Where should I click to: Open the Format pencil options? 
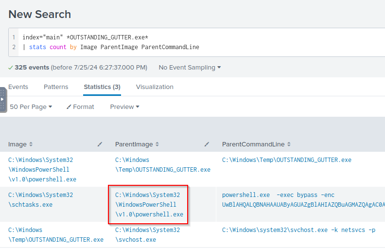(x=80, y=107)
